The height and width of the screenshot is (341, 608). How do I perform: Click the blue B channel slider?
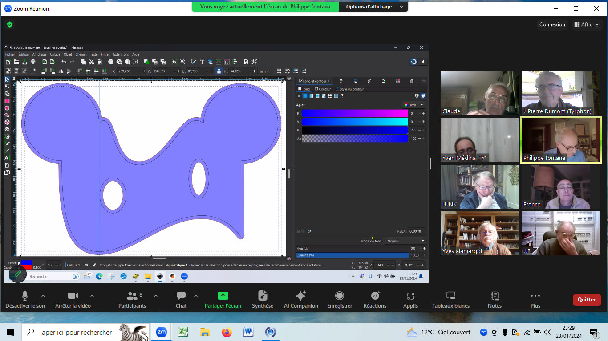click(355, 130)
